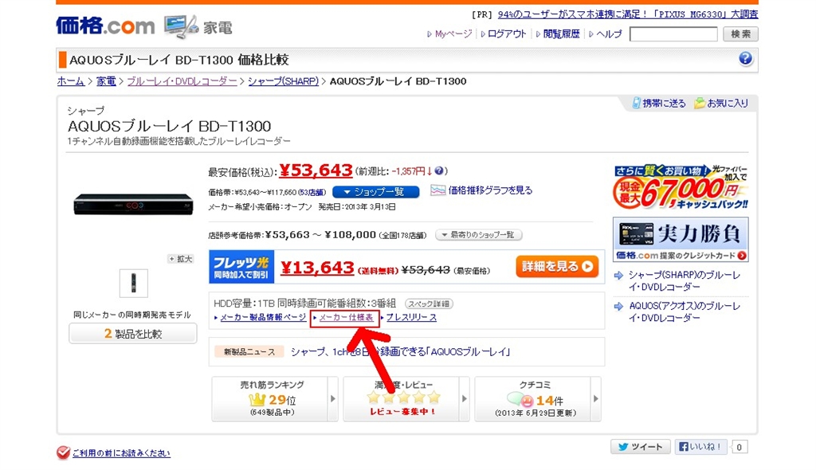Click the lowest price ¥53,643 link
The width and height of the screenshot is (816, 470).
tap(316, 170)
